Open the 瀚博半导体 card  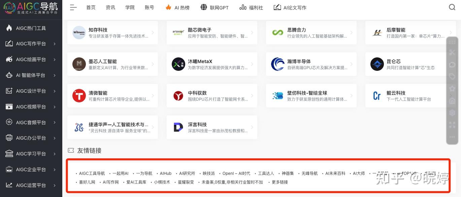point(311,64)
